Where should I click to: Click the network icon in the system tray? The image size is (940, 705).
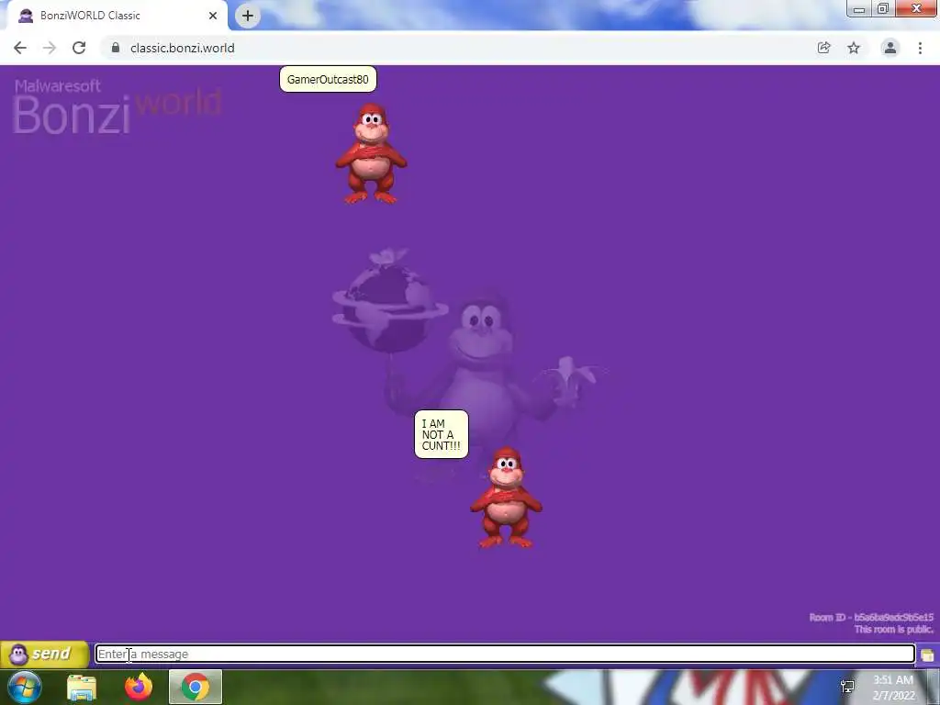coord(847,687)
